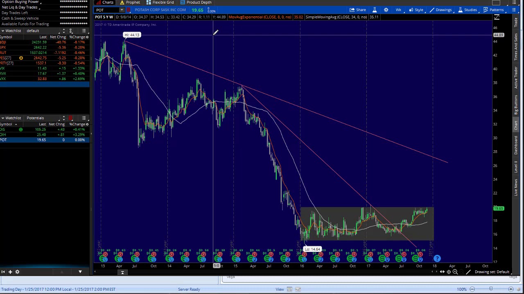
Task: Switch to the Charts tab
Action: 105,2
